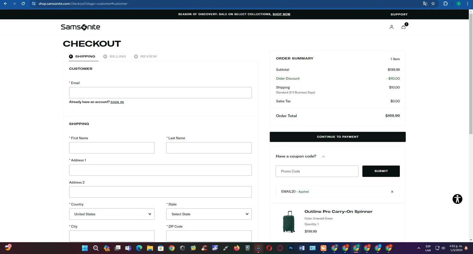Click the Shop Now banner link
The height and width of the screenshot is (254, 473).
(281, 14)
